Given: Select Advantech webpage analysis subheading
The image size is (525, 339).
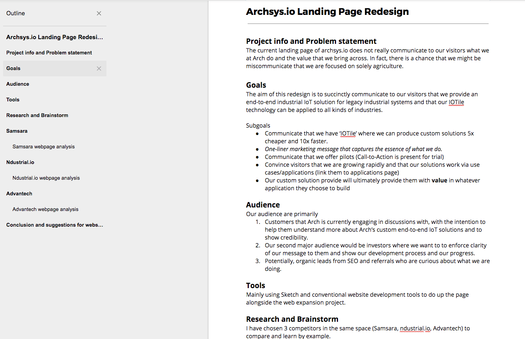Looking at the screenshot, I should tap(45, 209).
